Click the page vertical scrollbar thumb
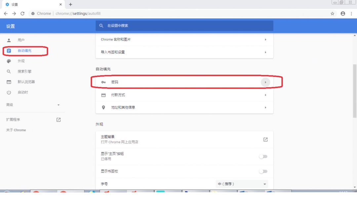 pos(355,91)
